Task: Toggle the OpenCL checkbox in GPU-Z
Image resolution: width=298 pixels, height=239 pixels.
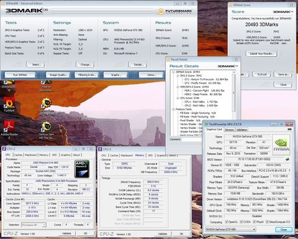Action: [x=227, y=222]
